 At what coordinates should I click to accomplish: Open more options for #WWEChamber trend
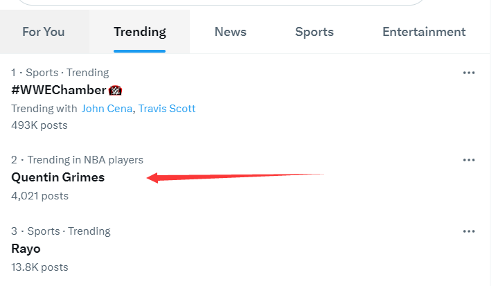[468, 73]
